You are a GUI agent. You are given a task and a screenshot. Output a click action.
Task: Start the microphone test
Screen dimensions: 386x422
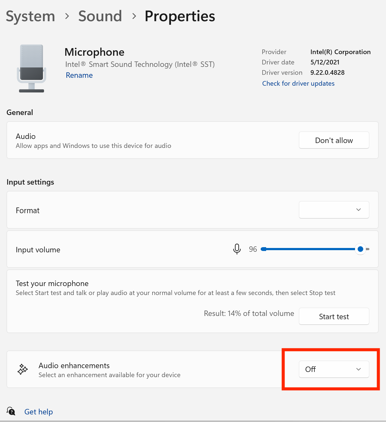tap(334, 316)
